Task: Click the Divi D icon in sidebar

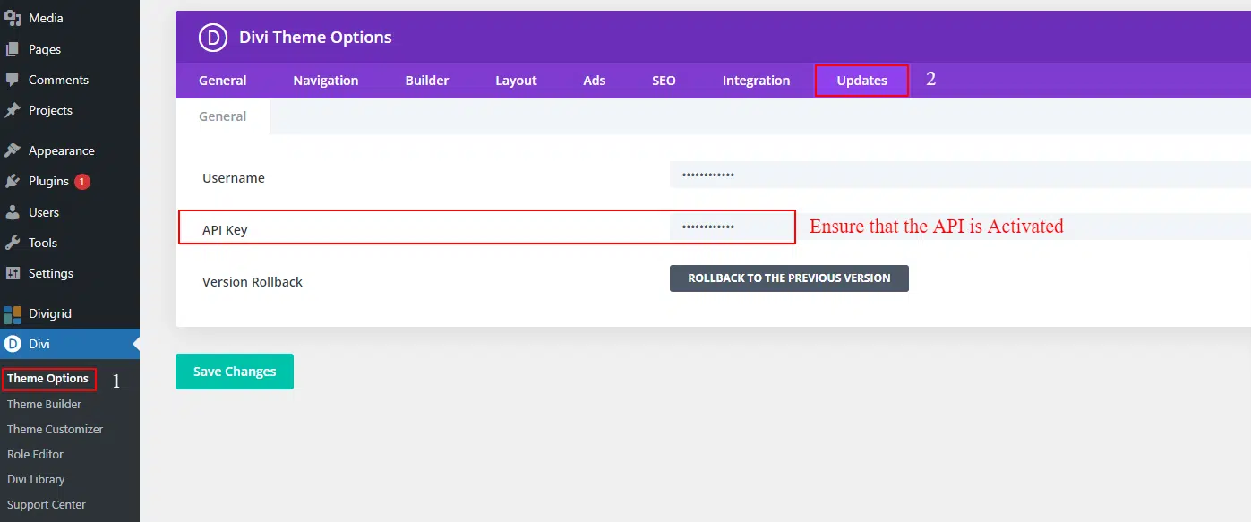Action: pos(13,344)
